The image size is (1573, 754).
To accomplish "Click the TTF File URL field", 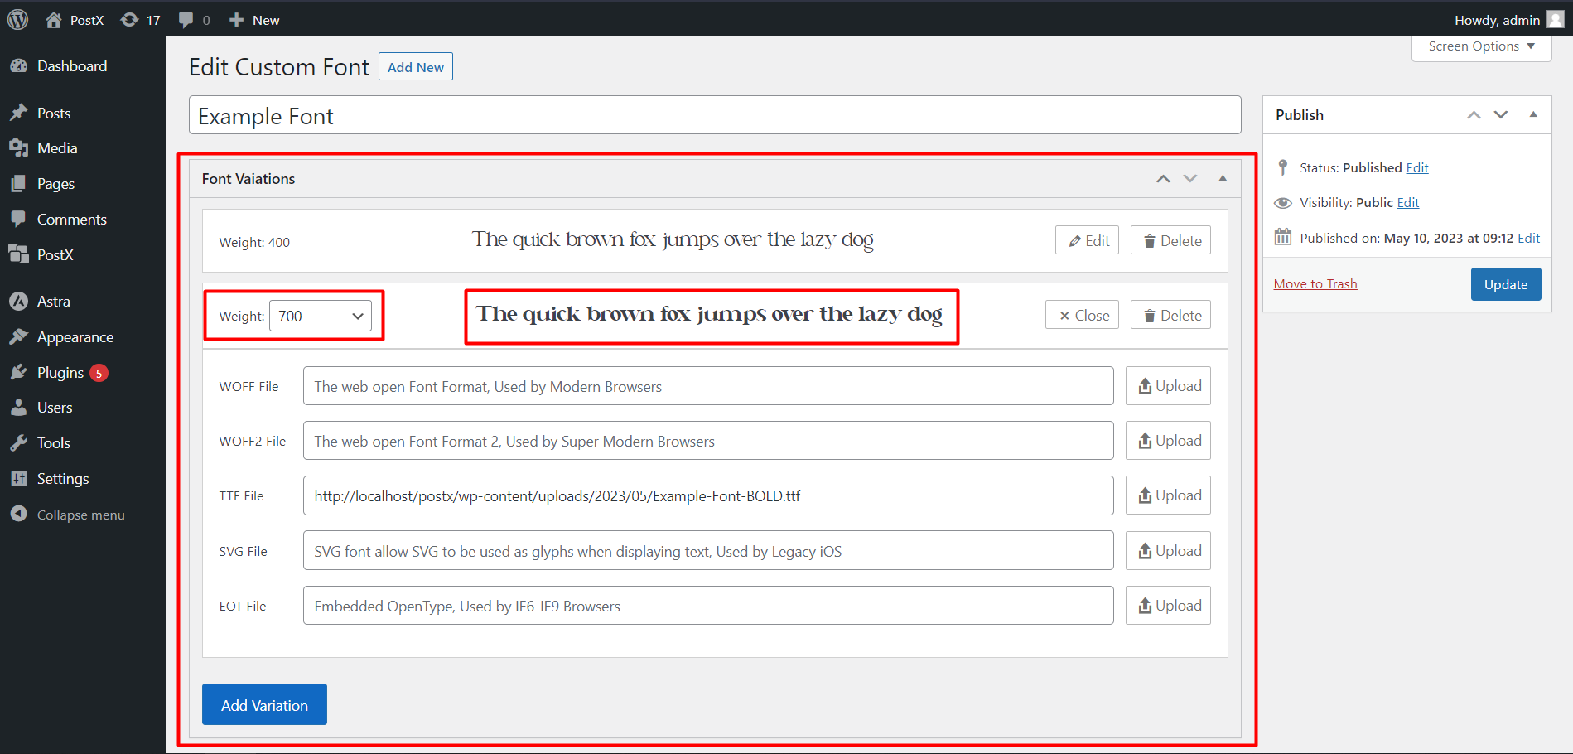I will pos(708,495).
